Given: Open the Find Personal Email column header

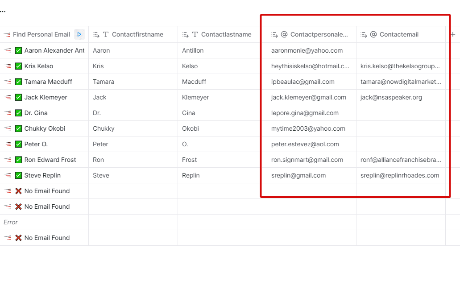Looking at the screenshot, I should (x=44, y=34).
